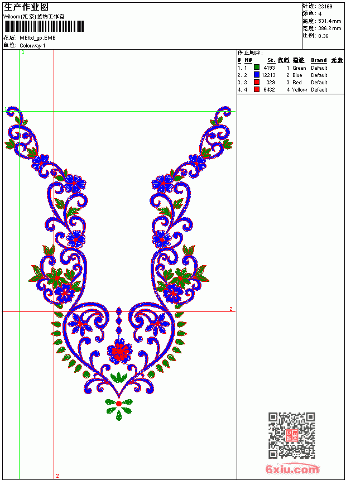
Task: Click the green color swatch for stop 1
Action: [257, 68]
